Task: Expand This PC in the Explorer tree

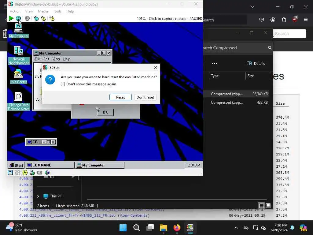Action: (38, 196)
